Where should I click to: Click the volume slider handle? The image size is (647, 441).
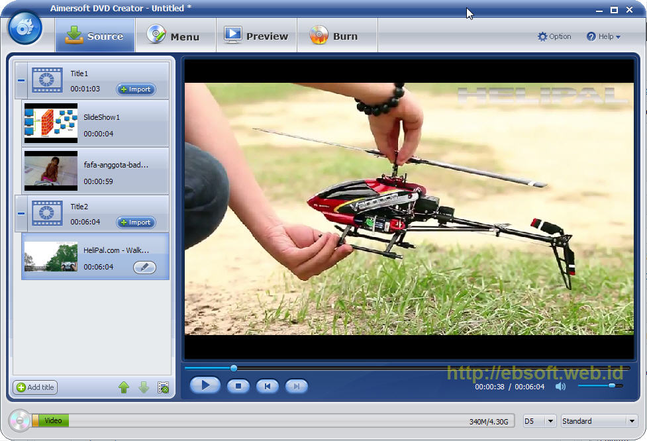tap(612, 385)
